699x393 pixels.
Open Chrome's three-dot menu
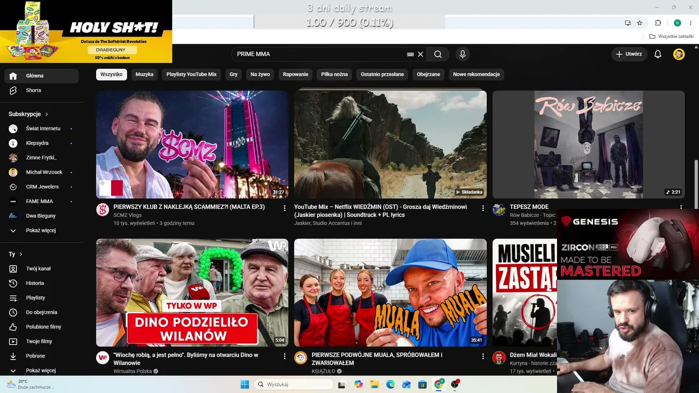point(691,23)
